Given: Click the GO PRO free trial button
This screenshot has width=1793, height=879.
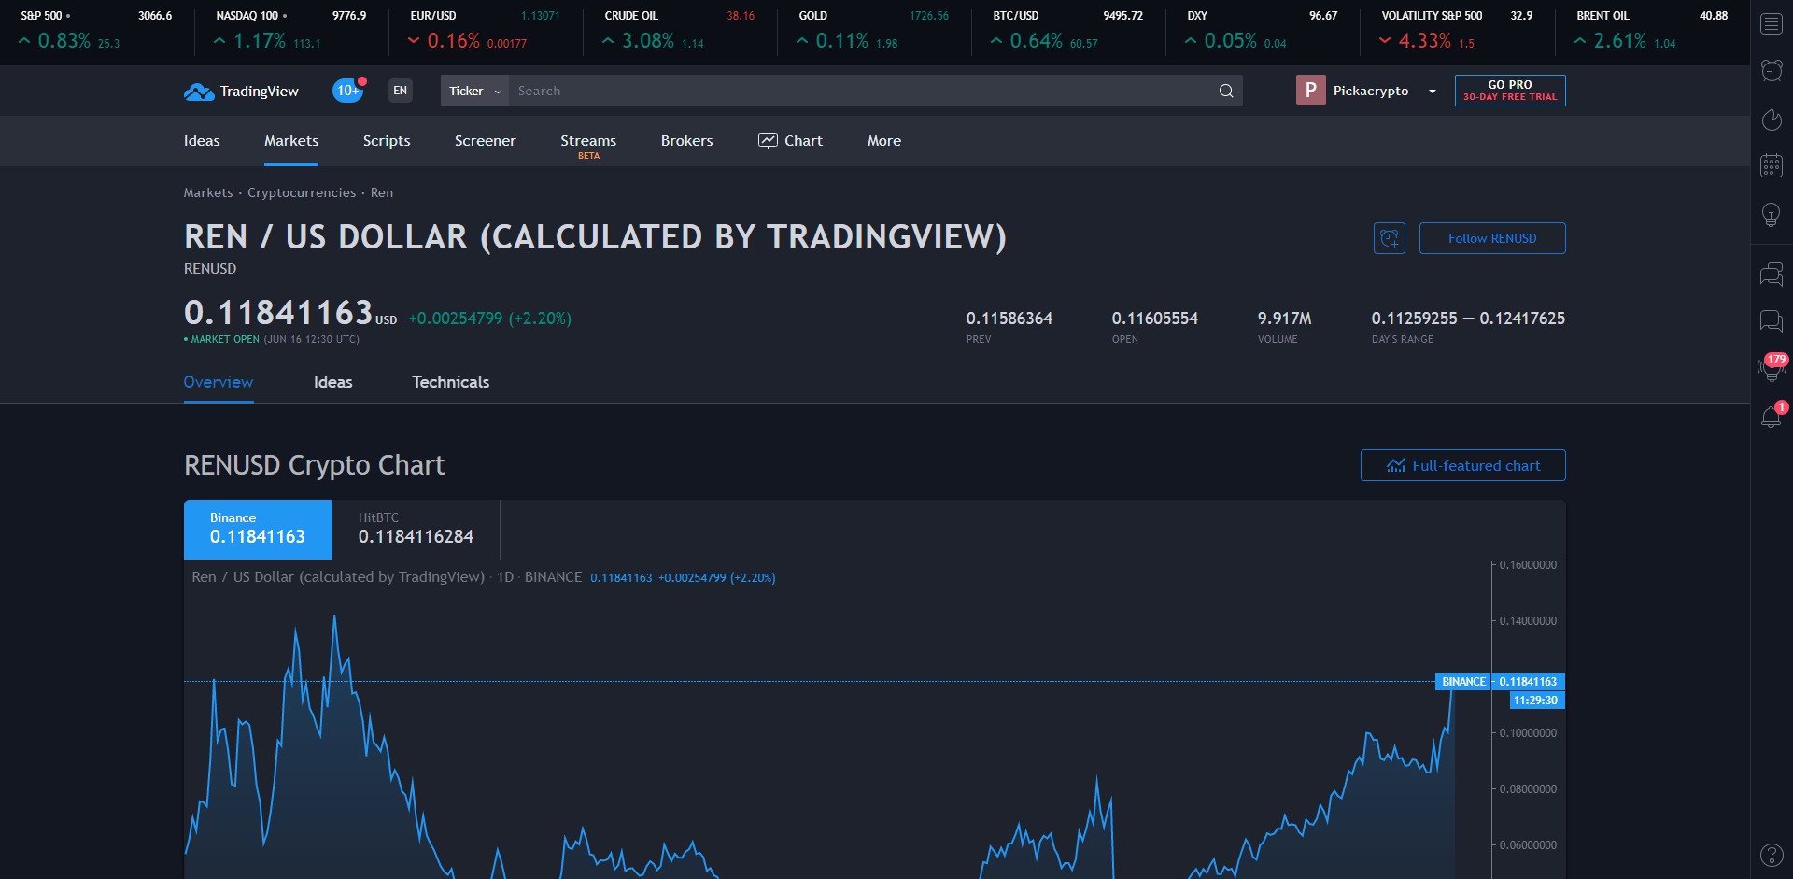Looking at the screenshot, I should click(x=1510, y=91).
